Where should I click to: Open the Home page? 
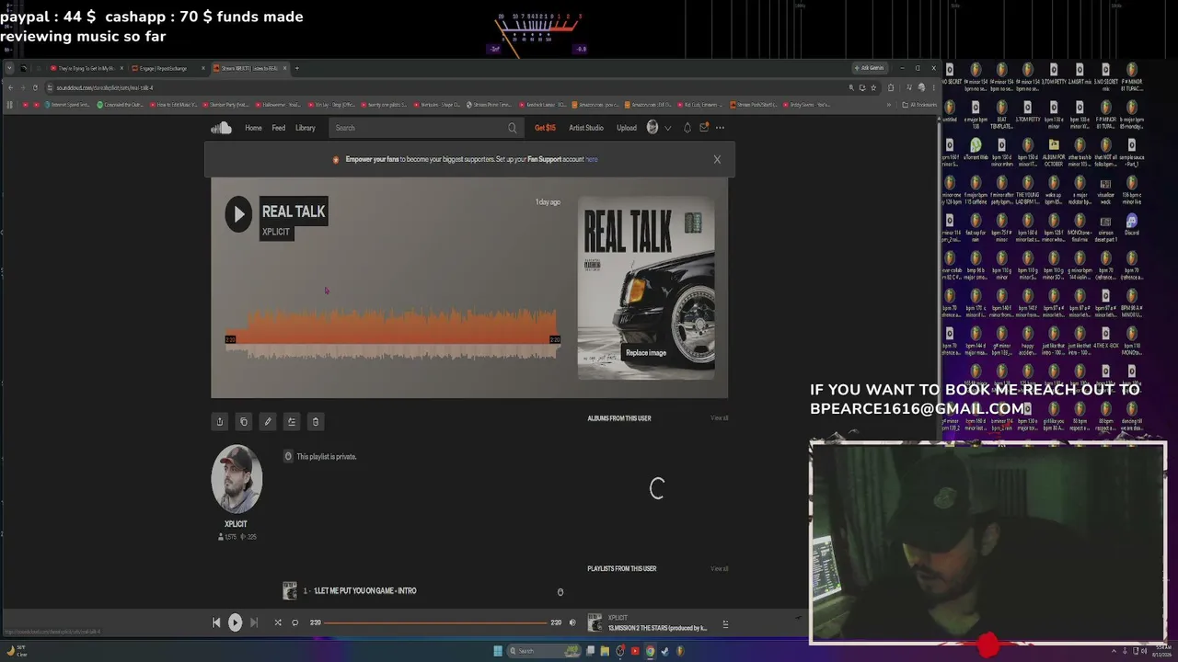pyautogui.click(x=253, y=128)
